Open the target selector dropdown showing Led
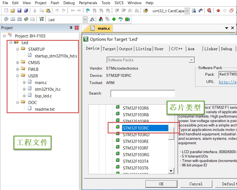The width and height of the screenshot is (237, 190). tap(85, 19)
